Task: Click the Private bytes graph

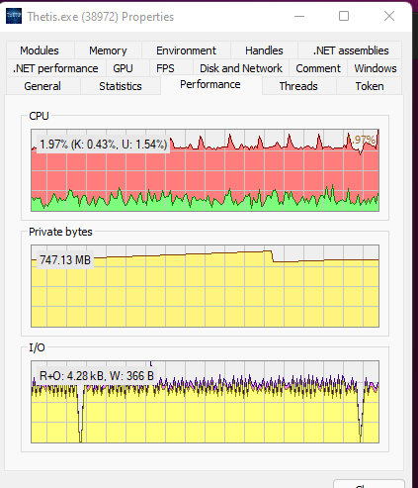Action: pyautogui.click(x=205, y=286)
